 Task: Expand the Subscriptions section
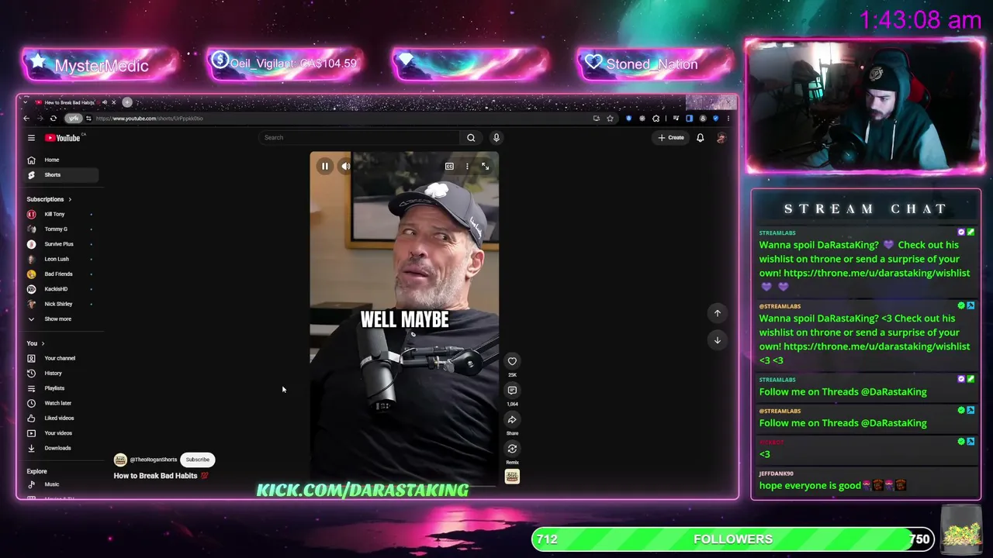(x=49, y=199)
